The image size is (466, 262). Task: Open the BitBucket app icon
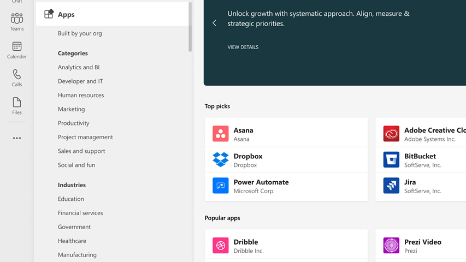(391, 159)
